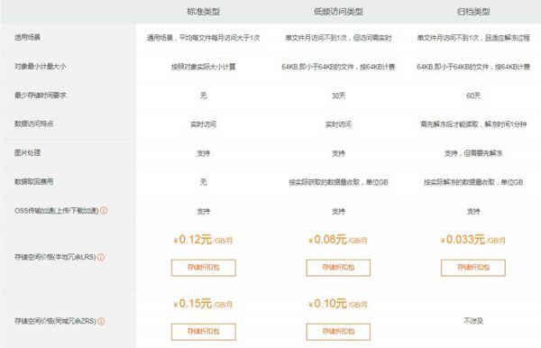The image size is (541, 348).
Task: Click the 存储空间价格(同城冗余ZRS) row label
Action: tap(55, 321)
